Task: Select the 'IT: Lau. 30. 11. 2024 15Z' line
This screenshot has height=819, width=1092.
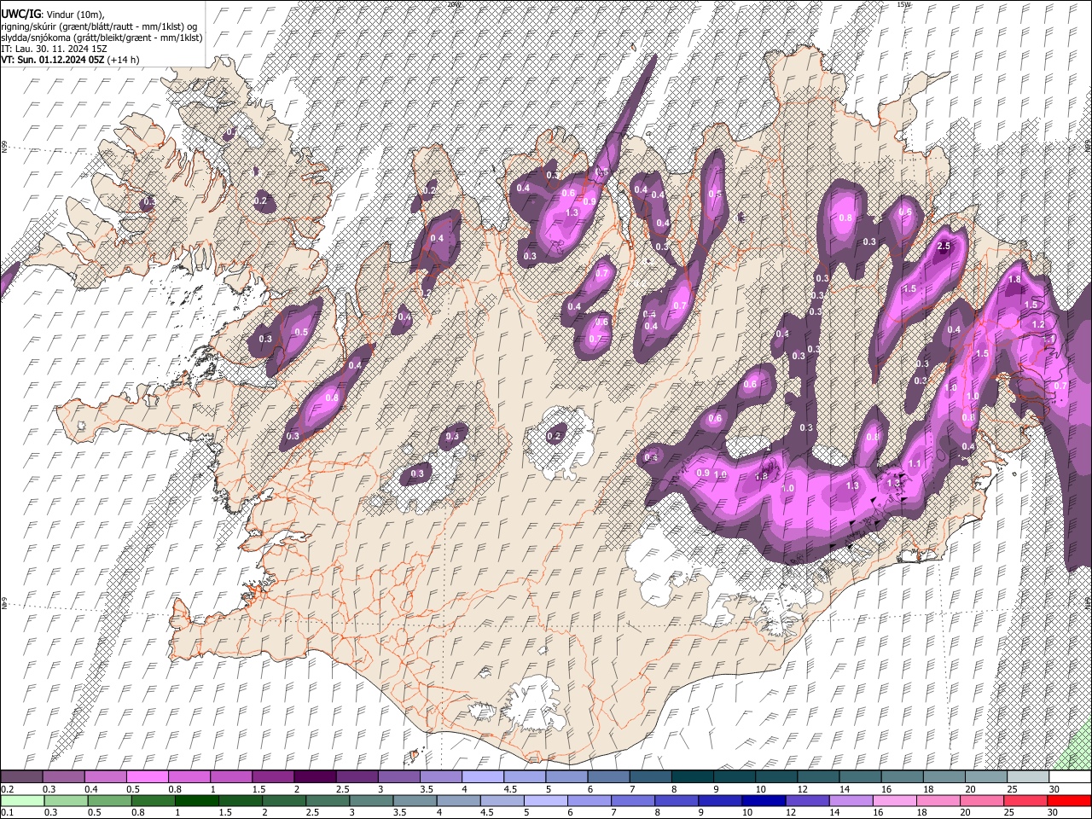Action: click(x=54, y=49)
